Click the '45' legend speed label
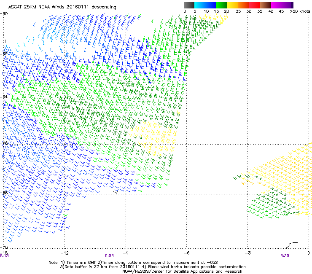 click(x=281, y=11)
